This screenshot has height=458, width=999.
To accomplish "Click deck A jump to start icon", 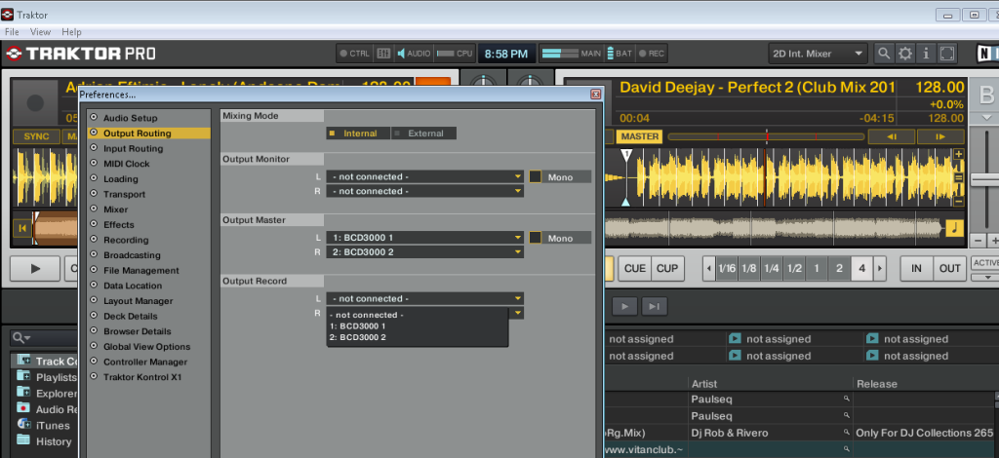I will [23, 228].
